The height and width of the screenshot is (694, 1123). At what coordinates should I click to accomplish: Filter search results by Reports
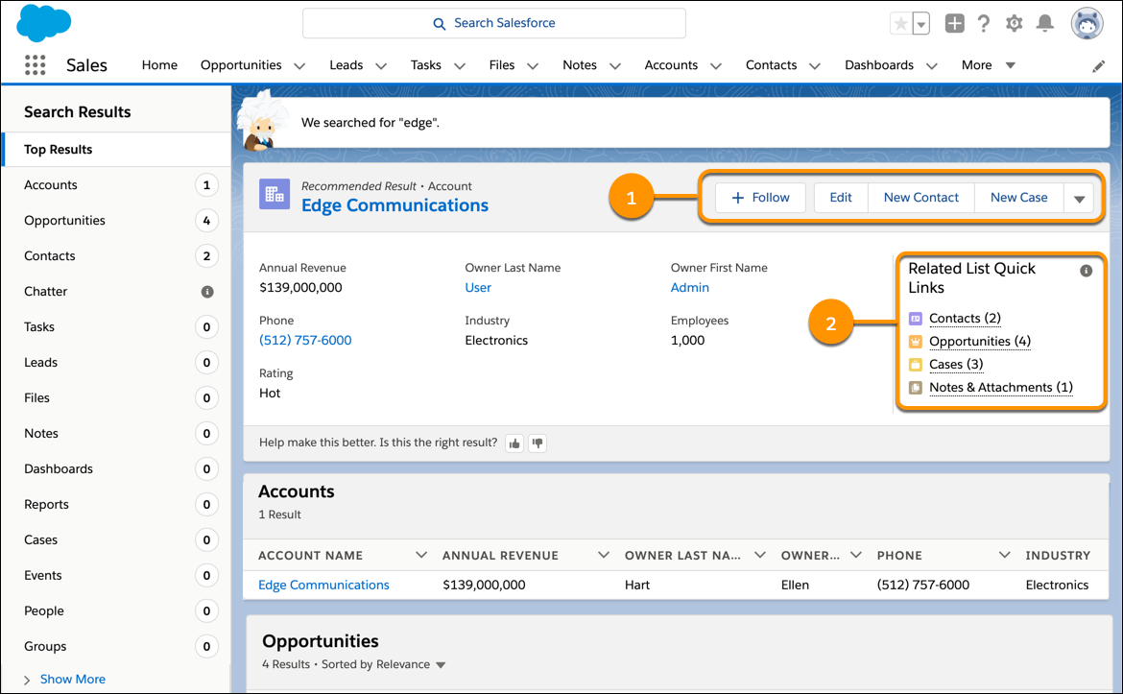(x=117, y=505)
